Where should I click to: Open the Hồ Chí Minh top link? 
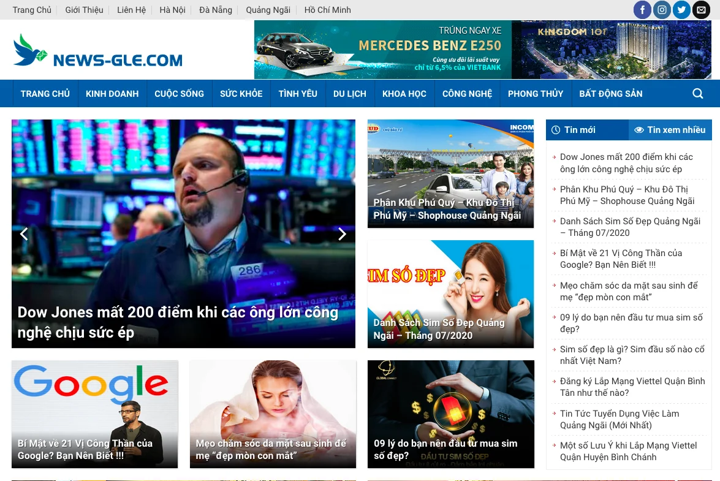327,10
